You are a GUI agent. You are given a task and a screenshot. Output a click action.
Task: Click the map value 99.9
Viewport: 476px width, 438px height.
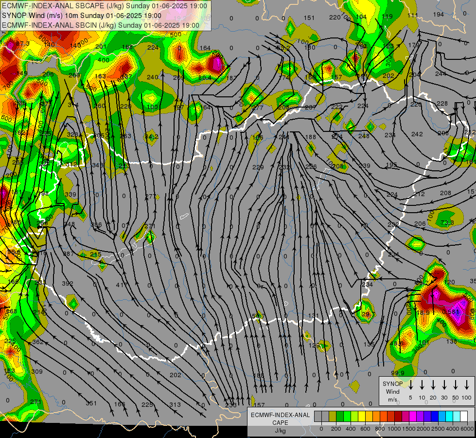pos(398,373)
